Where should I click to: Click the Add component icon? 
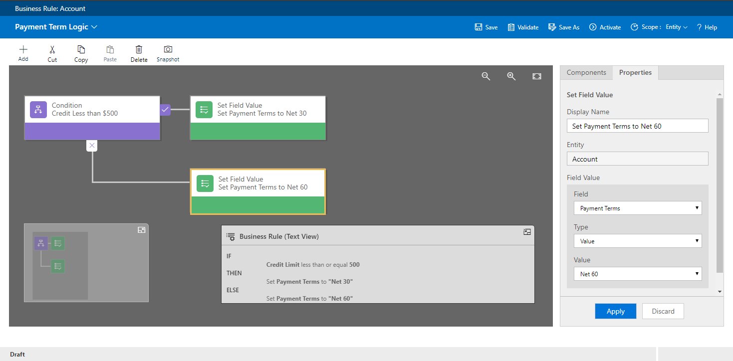(23, 50)
